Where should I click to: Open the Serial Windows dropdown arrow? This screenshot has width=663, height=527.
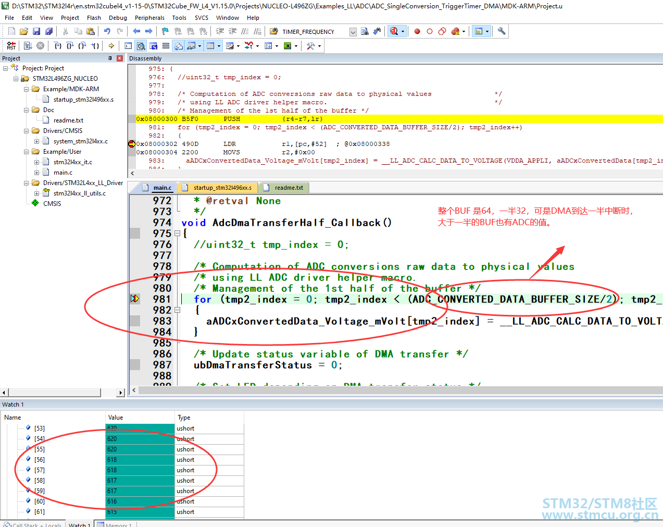[x=238, y=46]
